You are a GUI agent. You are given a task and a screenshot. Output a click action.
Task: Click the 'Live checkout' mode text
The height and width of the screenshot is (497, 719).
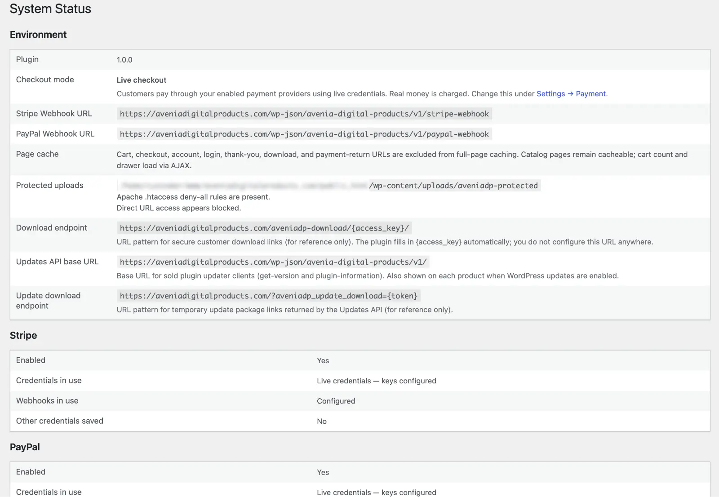142,80
